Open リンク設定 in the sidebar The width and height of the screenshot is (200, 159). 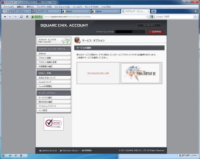point(54,110)
